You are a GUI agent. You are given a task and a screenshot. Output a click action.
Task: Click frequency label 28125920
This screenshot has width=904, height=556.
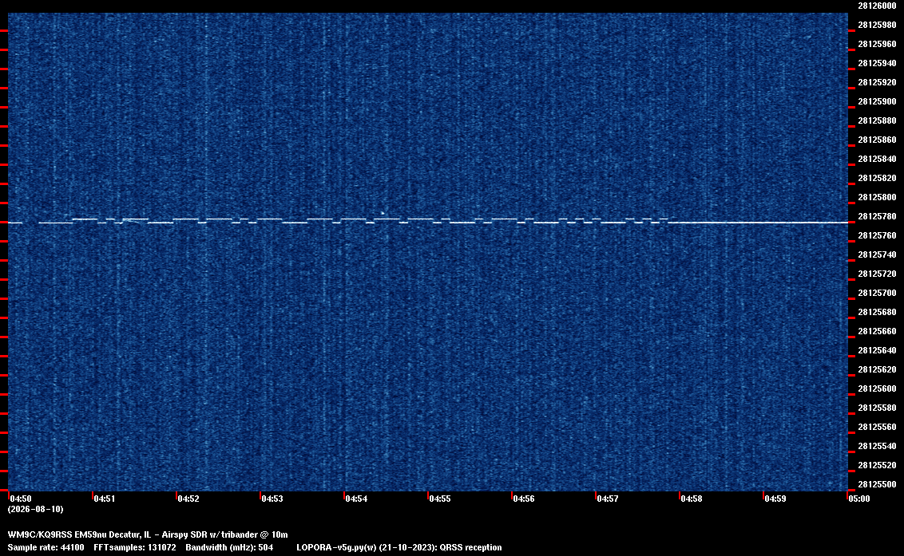point(877,82)
